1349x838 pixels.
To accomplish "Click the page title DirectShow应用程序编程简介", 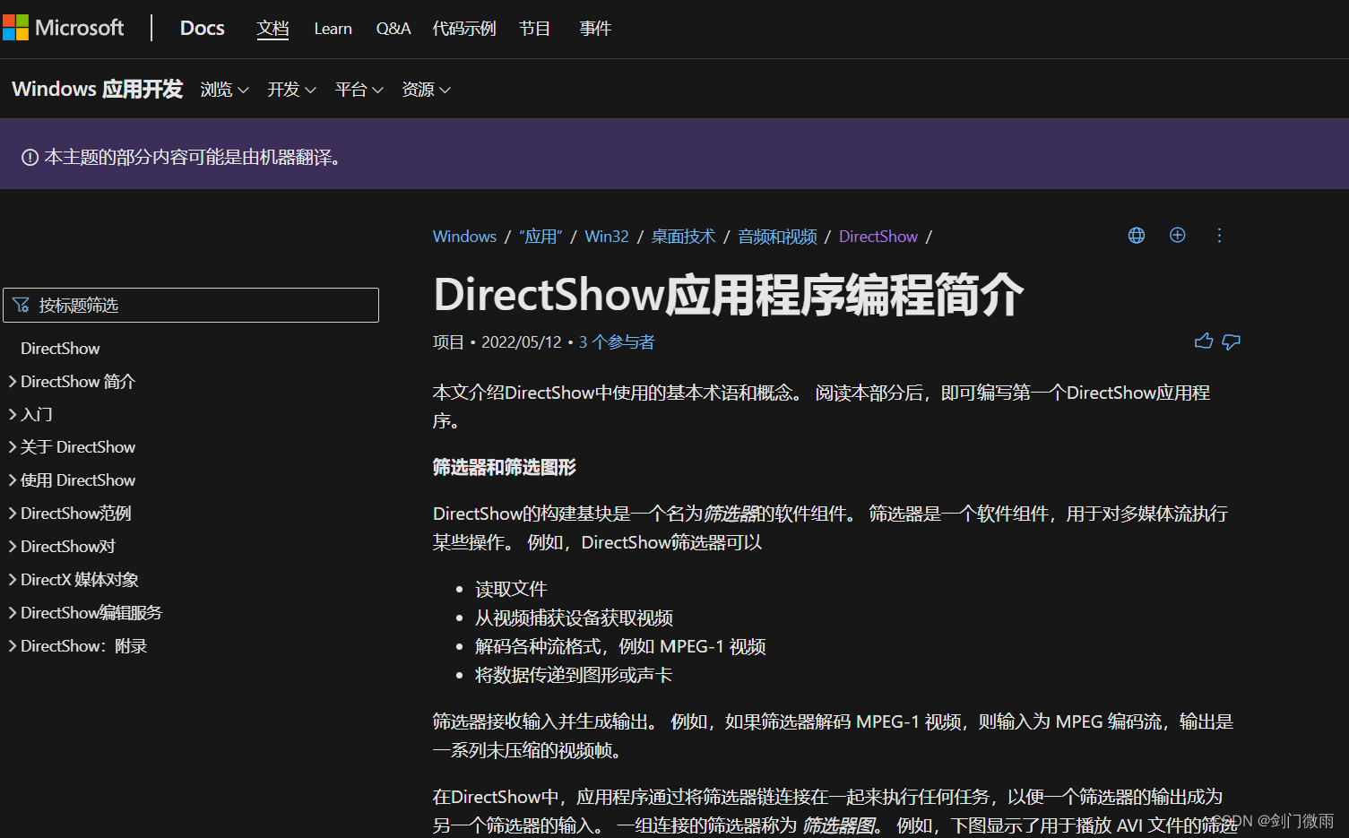I will click(x=728, y=295).
